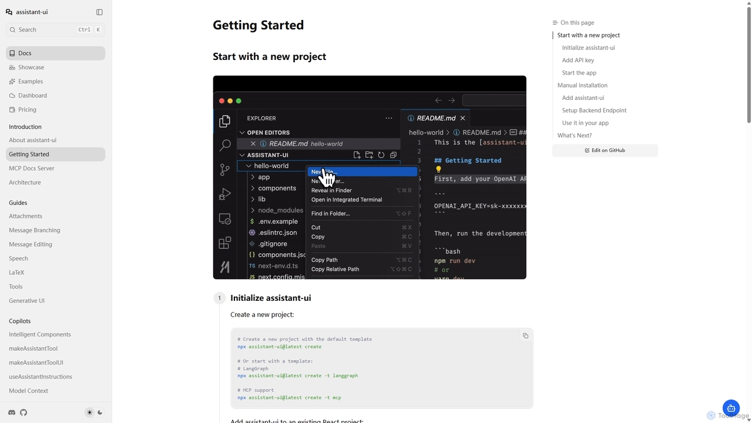The image size is (752, 423).
Task: Jump to Setup Backend Endpoint section
Action: pos(595,110)
